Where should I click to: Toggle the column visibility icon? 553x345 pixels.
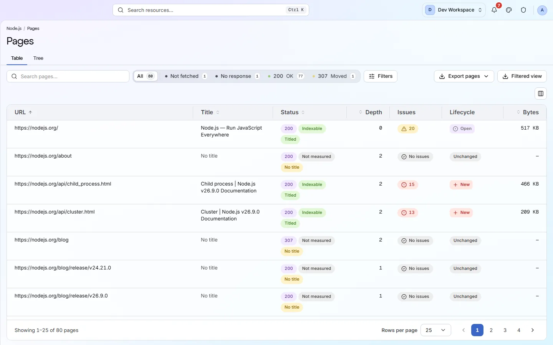pyautogui.click(x=541, y=94)
